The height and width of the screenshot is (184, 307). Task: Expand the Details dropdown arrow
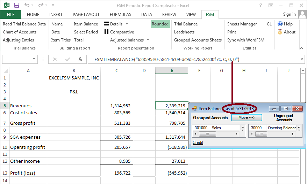tap(127, 24)
